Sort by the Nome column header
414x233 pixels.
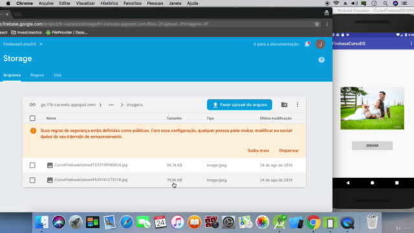pos(51,118)
